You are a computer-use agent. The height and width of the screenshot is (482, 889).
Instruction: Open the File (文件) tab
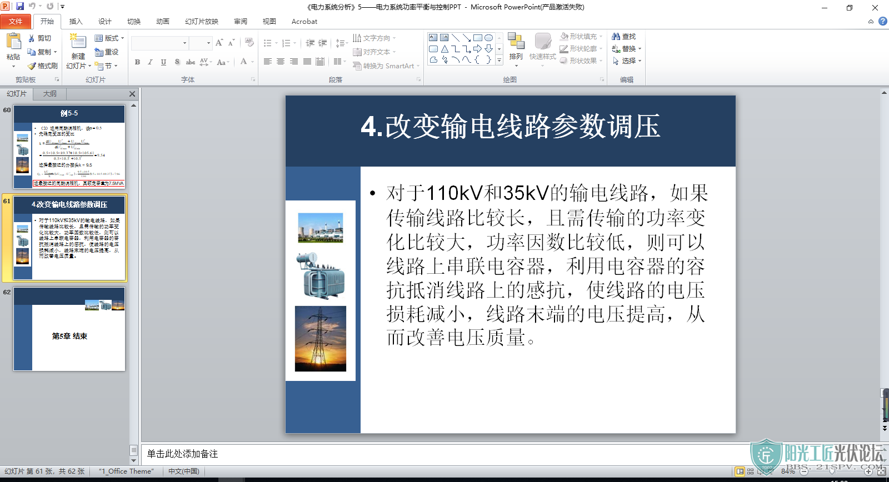coord(16,21)
